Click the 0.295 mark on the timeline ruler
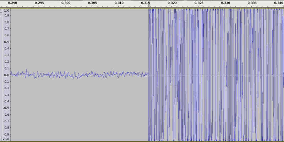Image resolution: width=284 pixels, height=142 pixels. [x=39, y=3]
